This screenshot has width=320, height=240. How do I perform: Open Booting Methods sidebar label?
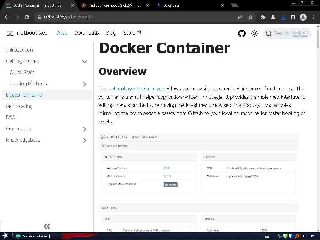28,83
